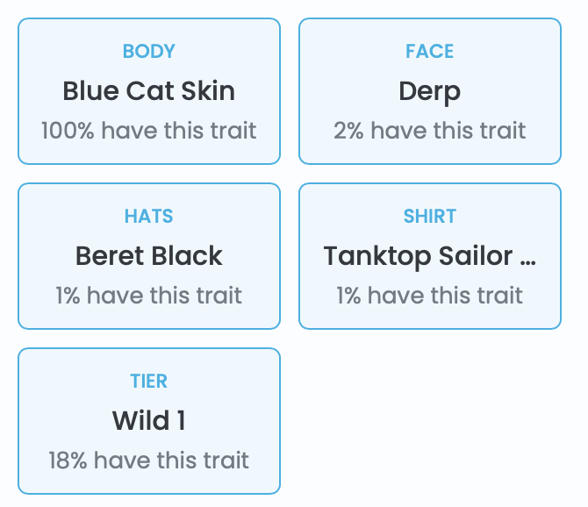The image size is (588, 507).
Task: Click the "18% have this trait" text
Action: click(149, 461)
